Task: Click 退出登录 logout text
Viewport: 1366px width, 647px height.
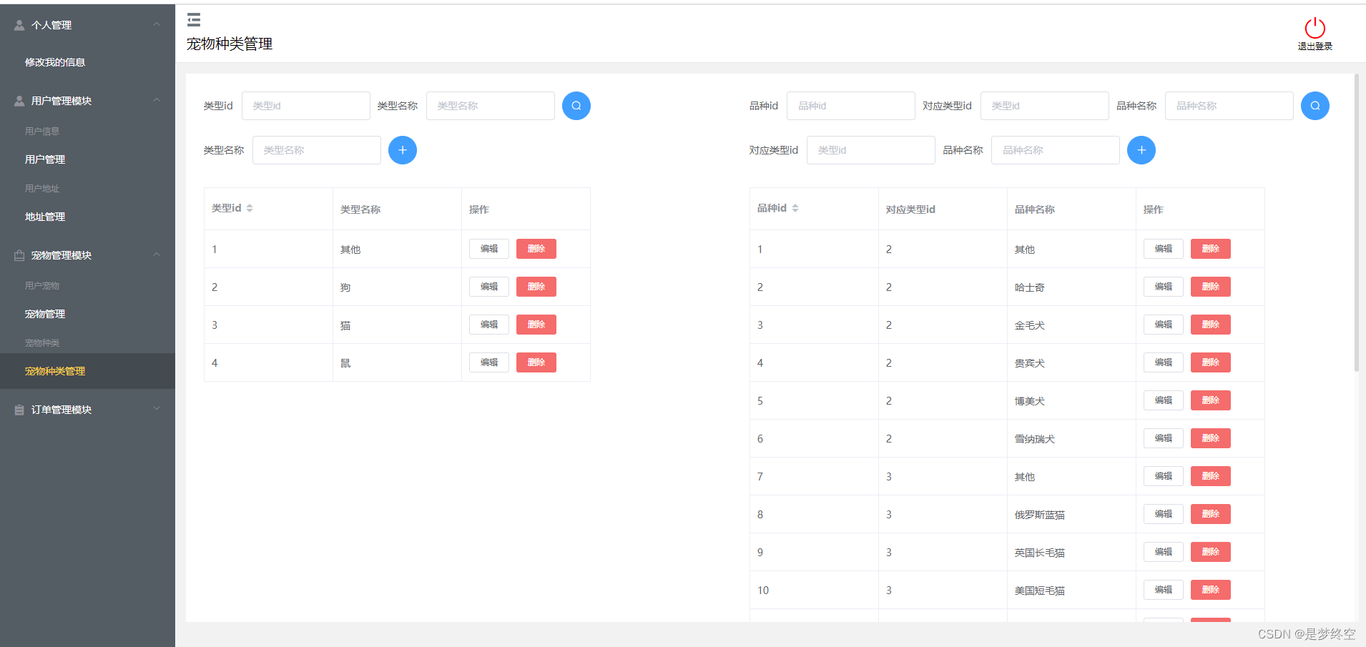Action: [1315, 46]
